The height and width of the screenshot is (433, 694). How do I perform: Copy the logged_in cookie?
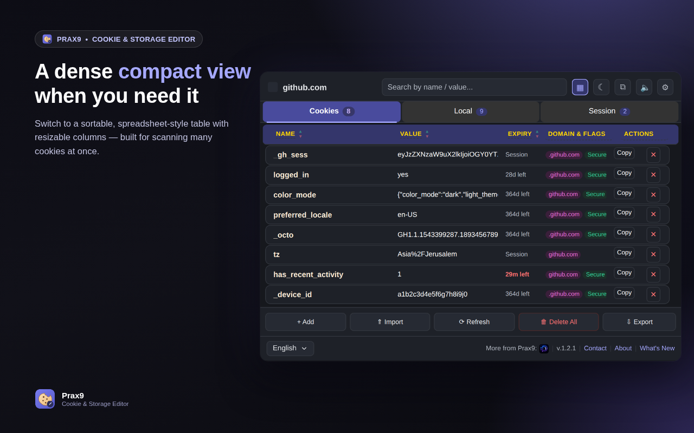(624, 173)
